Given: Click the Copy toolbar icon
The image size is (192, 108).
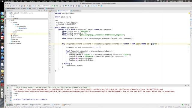Looking at the screenshot, I should (22, 6).
